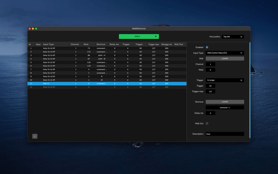Click the Shortcut column header

click(x=101, y=44)
